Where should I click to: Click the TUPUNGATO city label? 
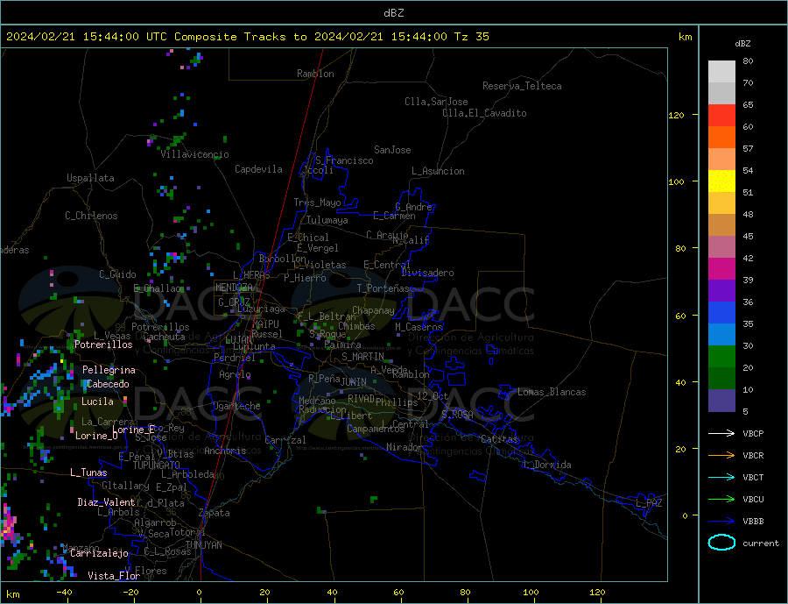pyautogui.click(x=157, y=465)
